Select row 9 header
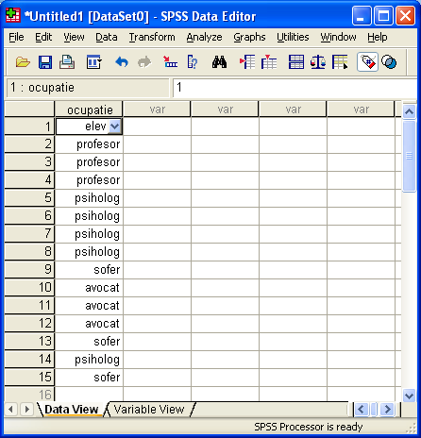Screen dimensions: 421x438 coord(29,270)
